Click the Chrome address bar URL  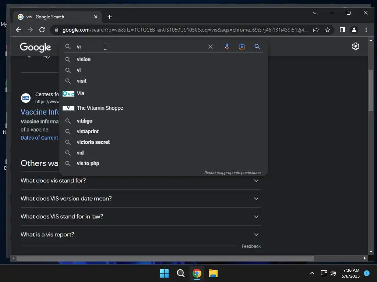point(185,30)
